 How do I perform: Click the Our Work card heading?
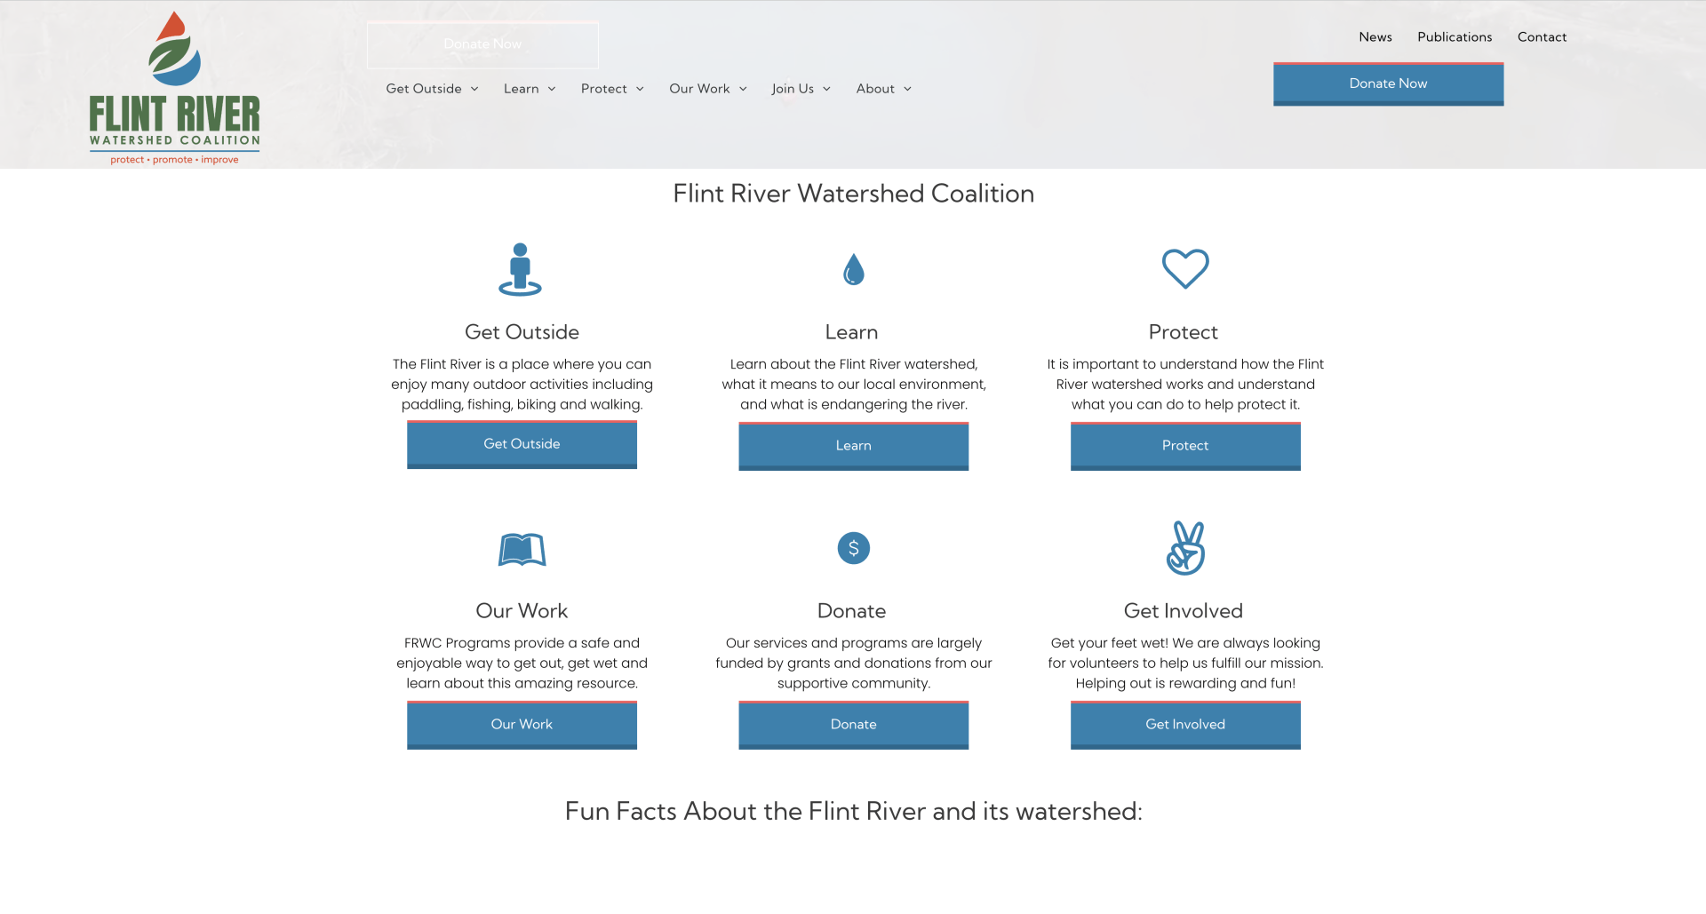click(x=522, y=611)
